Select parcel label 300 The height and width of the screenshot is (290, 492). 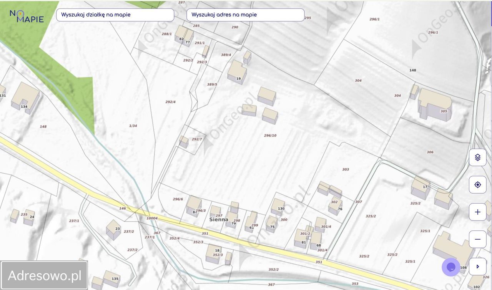coord(284,220)
